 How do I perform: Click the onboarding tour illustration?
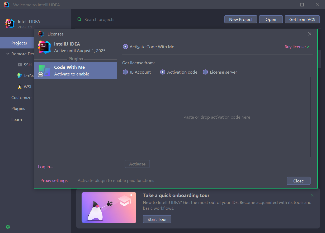click(x=109, y=208)
